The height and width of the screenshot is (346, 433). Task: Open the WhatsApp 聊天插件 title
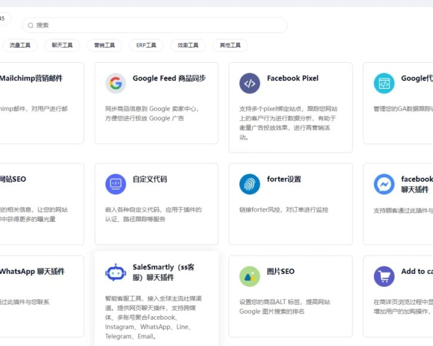coord(32,271)
